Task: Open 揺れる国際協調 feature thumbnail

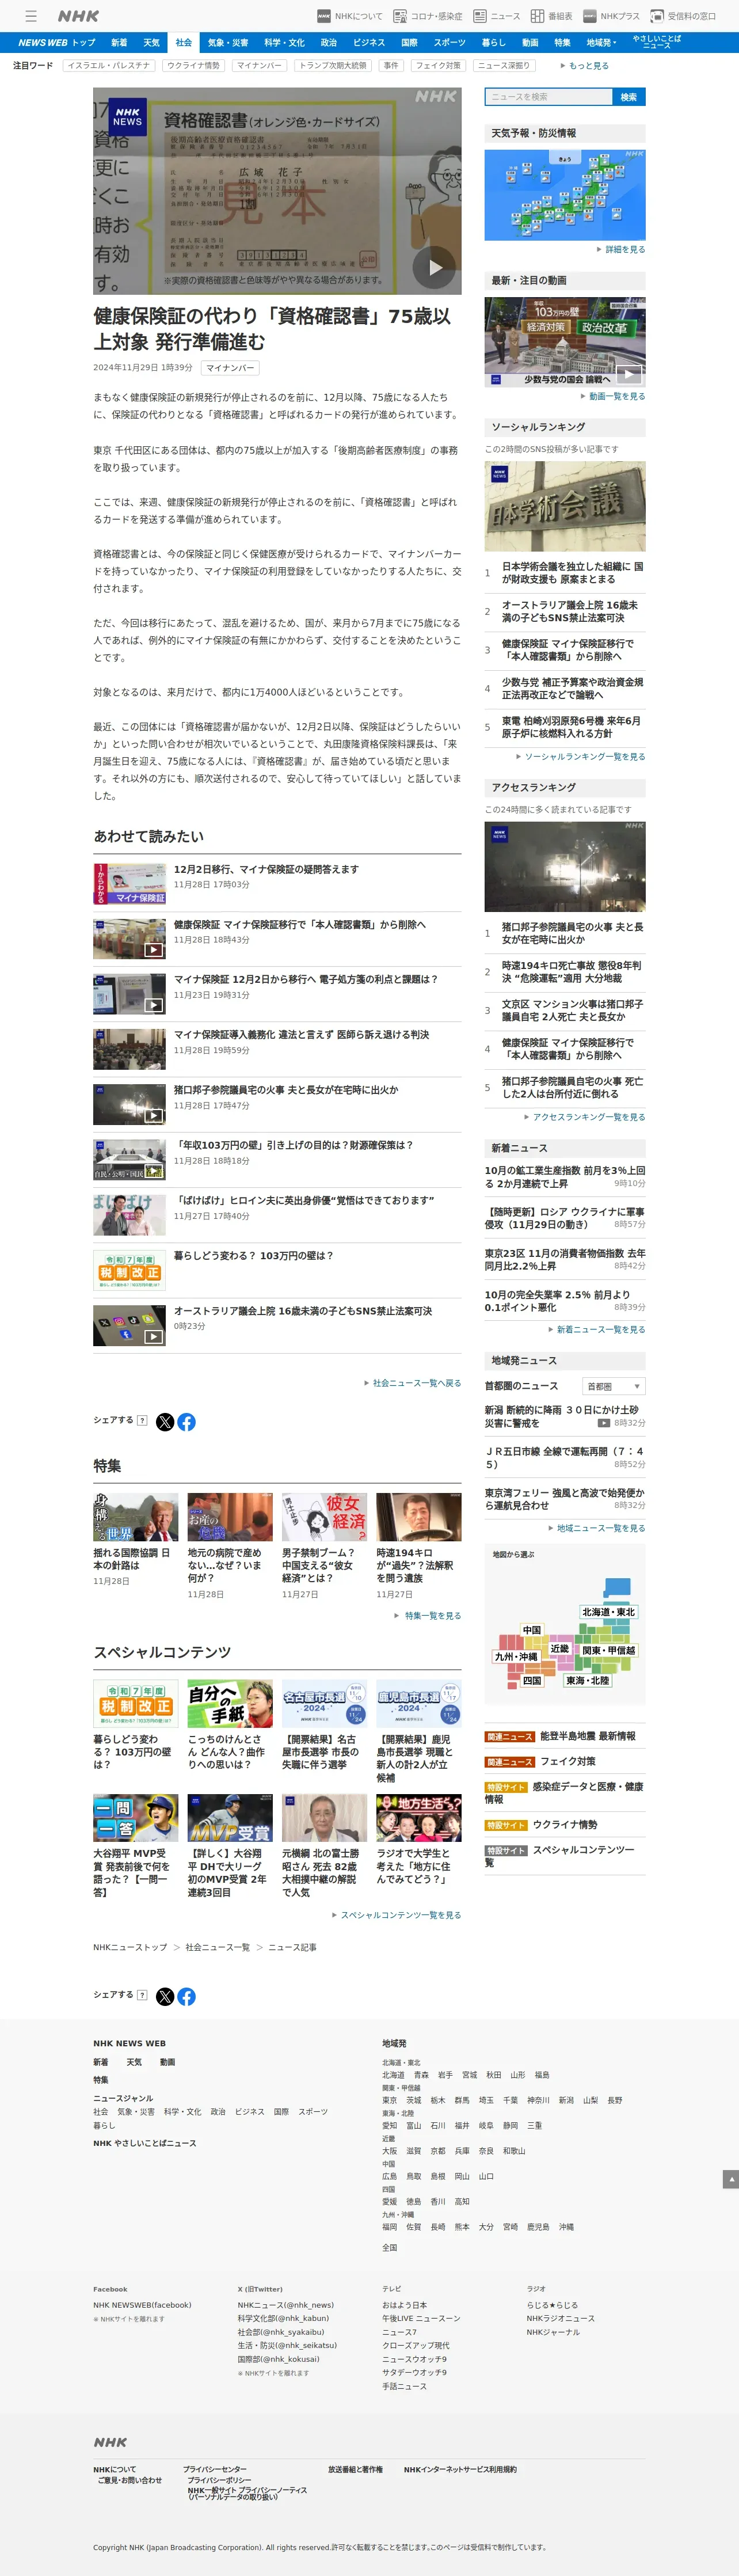Action: click(136, 1518)
